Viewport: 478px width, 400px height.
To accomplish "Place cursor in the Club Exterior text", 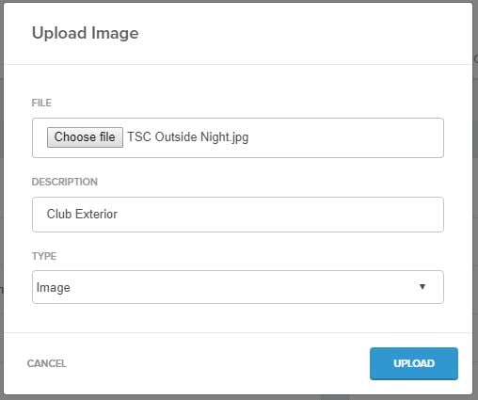I will click(x=82, y=214).
